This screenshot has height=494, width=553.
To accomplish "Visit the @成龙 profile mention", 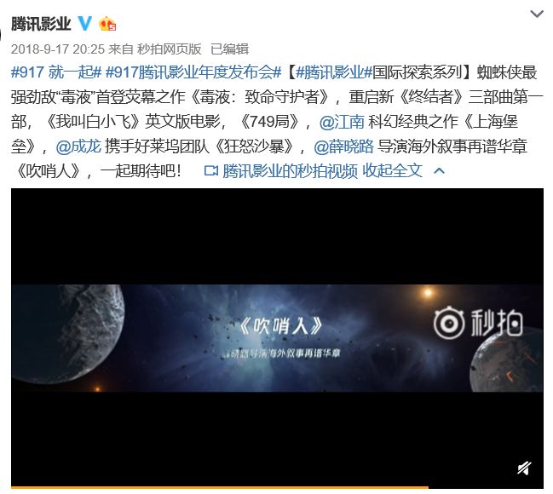I will [x=78, y=146].
